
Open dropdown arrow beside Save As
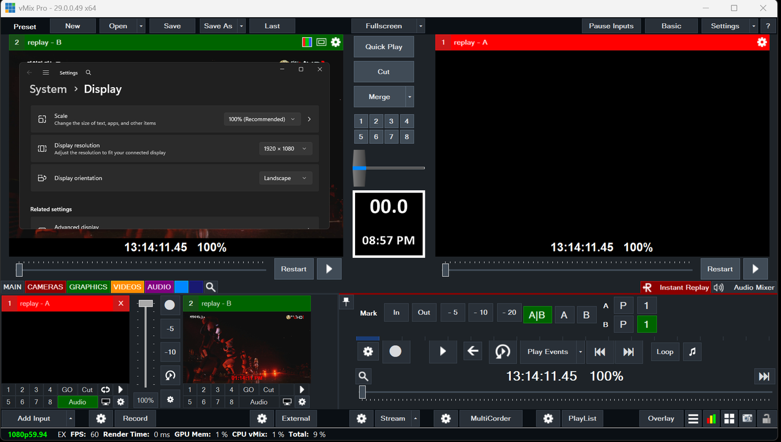[x=242, y=26]
